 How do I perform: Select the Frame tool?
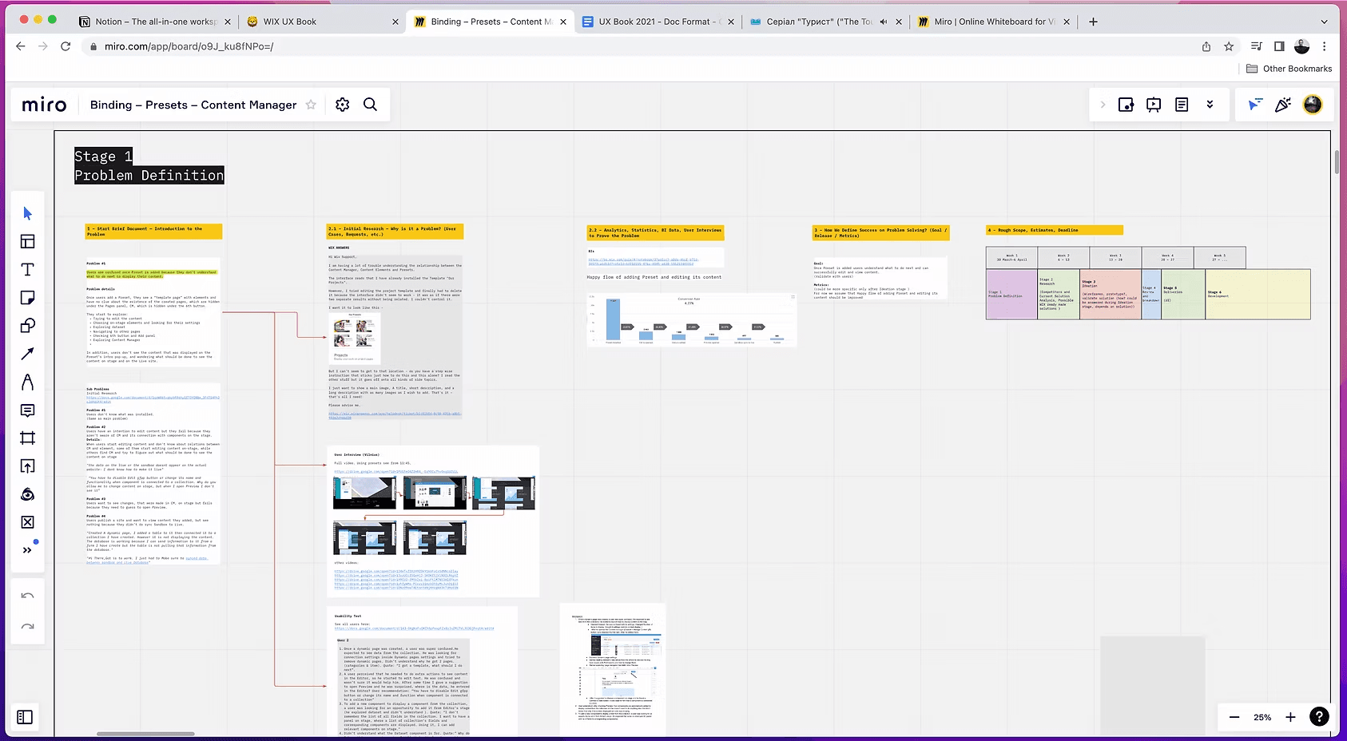click(x=27, y=438)
